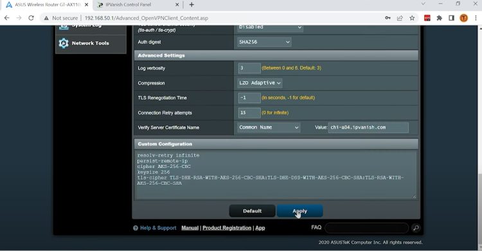This screenshot has height=251, width=482.
Task: Open the TLS control channel Disabled dropdown
Action: 270,28
